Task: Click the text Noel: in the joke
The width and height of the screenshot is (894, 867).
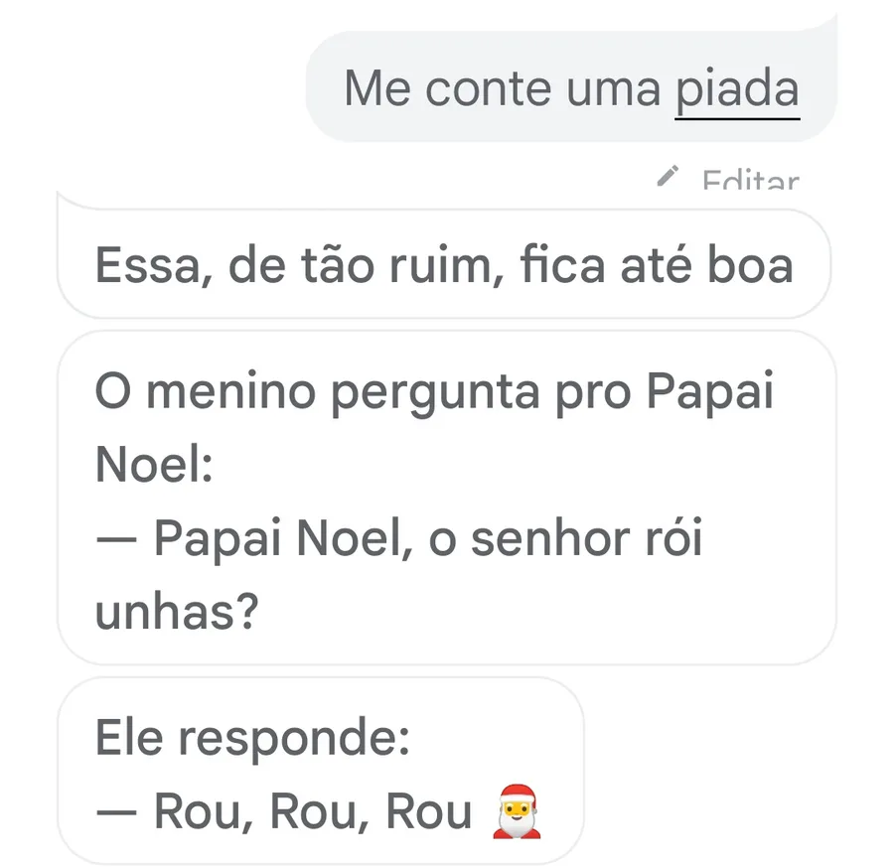Action: click(154, 467)
